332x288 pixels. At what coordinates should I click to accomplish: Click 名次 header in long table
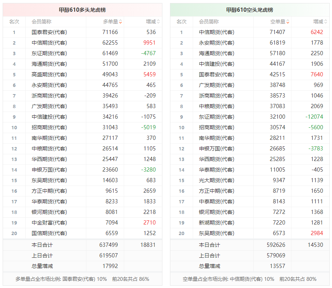[14, 22]
